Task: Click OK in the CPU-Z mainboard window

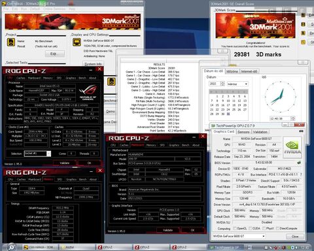Action: [x=192, y=230]
